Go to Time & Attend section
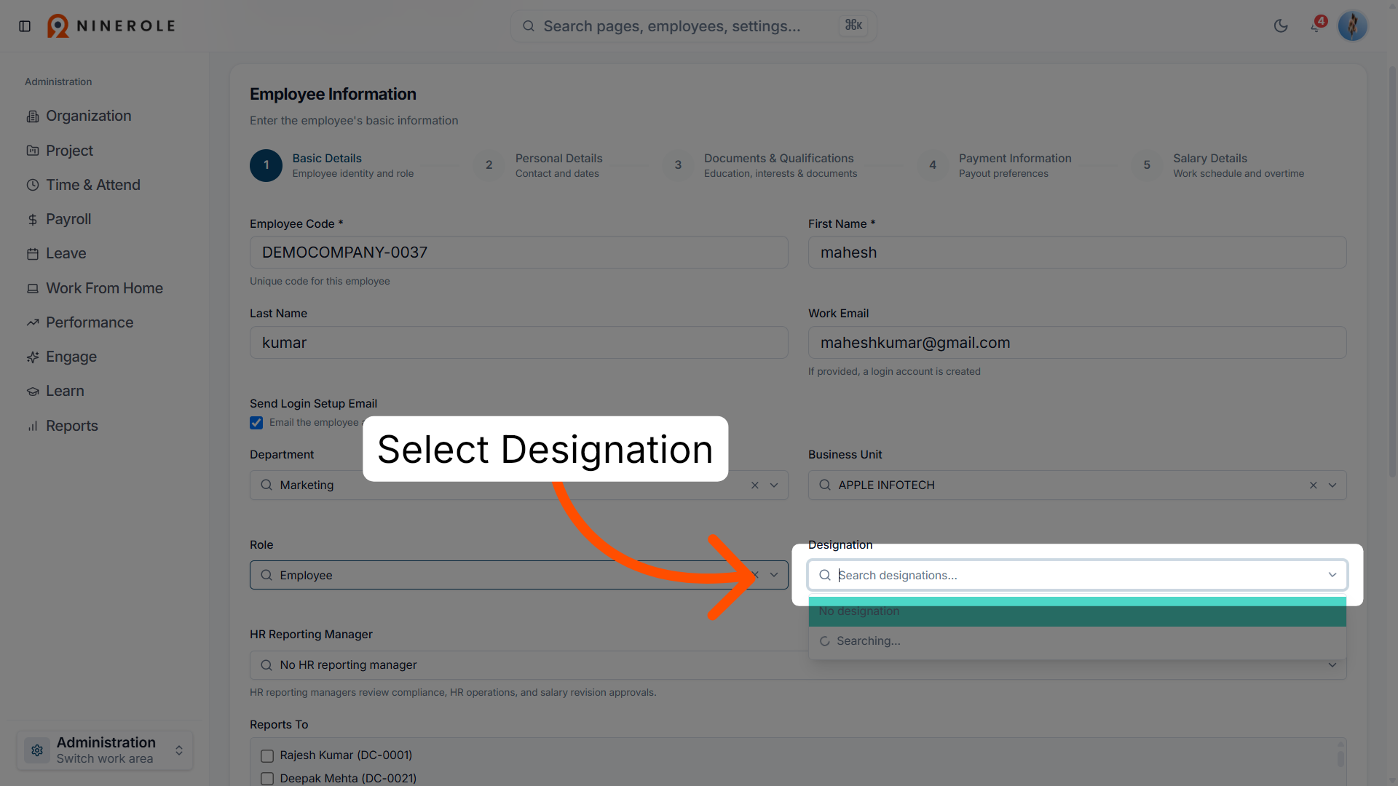The image size is (1398, 786). coord(93,185)
